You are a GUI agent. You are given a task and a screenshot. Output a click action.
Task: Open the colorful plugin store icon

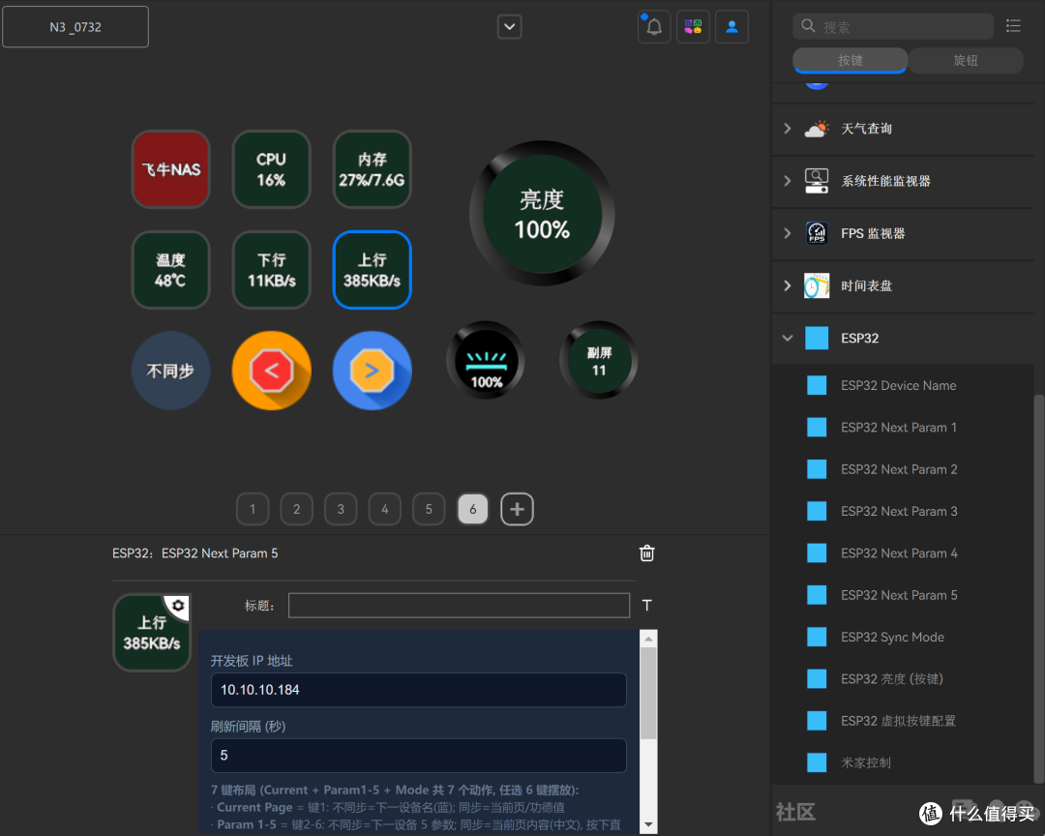coord(693,27)
